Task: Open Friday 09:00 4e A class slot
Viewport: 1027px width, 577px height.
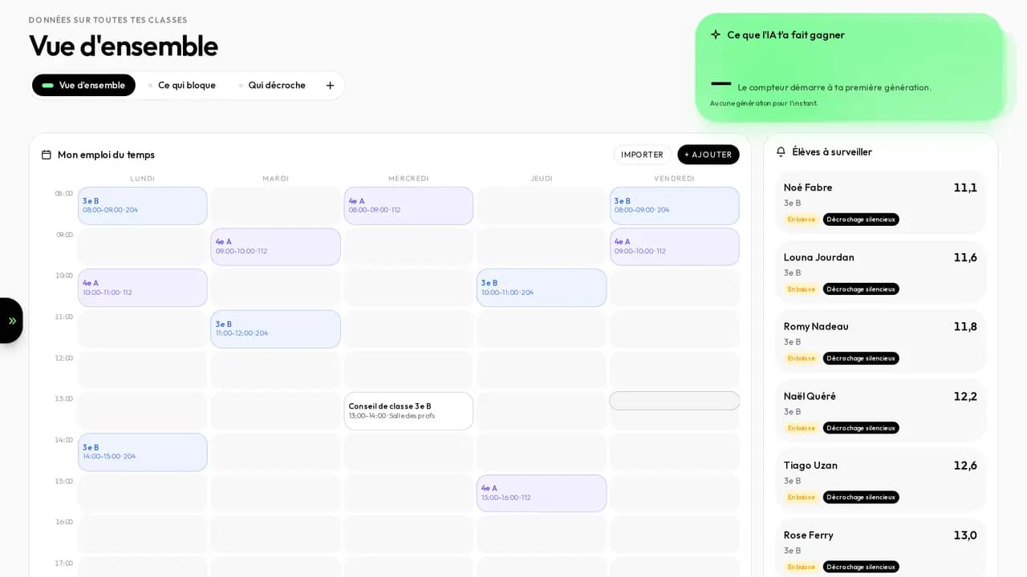Action: (x=675, y=247)
